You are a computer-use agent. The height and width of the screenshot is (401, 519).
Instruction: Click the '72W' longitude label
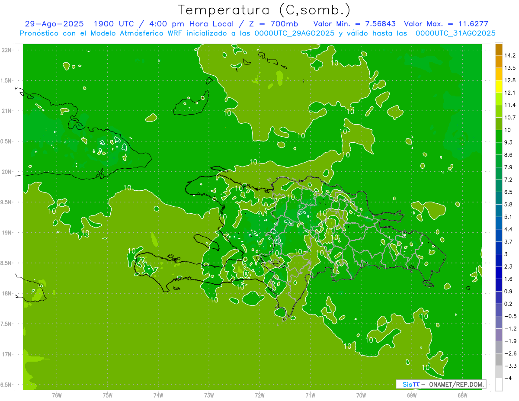click(260, 395)
